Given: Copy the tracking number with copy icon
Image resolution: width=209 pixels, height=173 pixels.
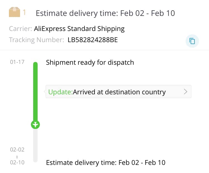Looking at the screenshot, I should (192, 41).
